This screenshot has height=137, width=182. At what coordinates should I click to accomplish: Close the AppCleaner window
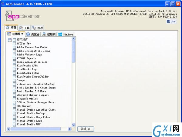(178, 4)
